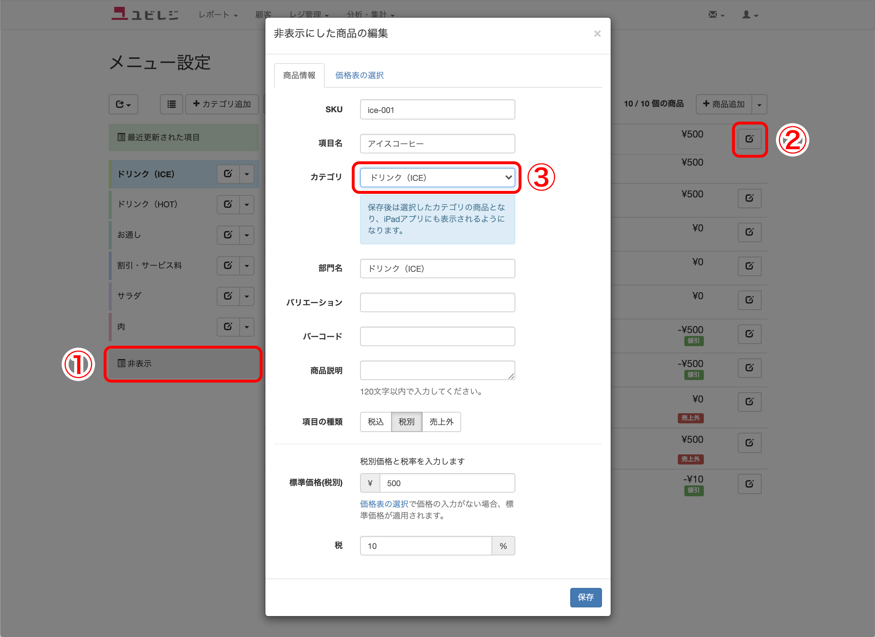
Task: Click the SKU input field containing ice-001
Action: click(437, 110)
